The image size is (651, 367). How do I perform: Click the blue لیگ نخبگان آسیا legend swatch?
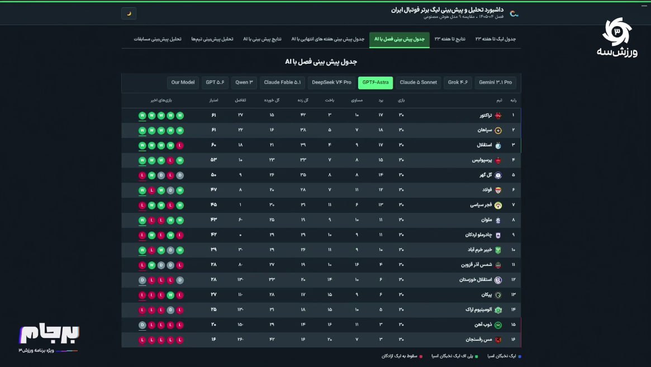pyautogui.click(x=519, y=356)
